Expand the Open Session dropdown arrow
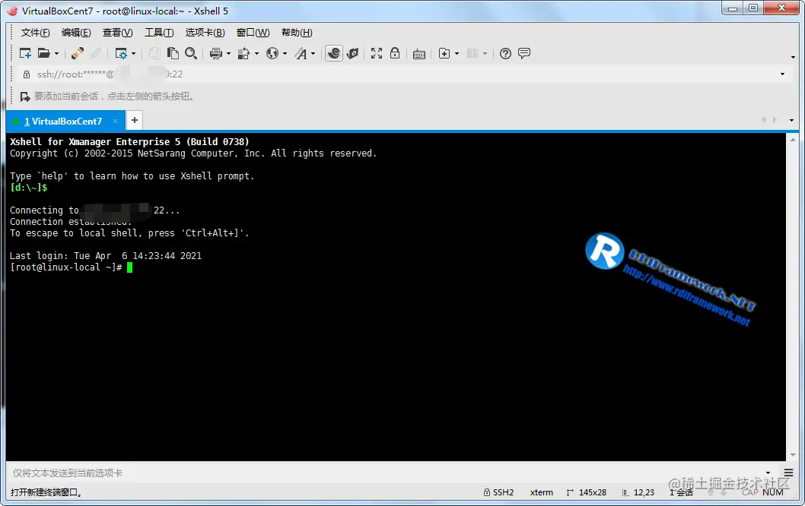 pos(56,54)
